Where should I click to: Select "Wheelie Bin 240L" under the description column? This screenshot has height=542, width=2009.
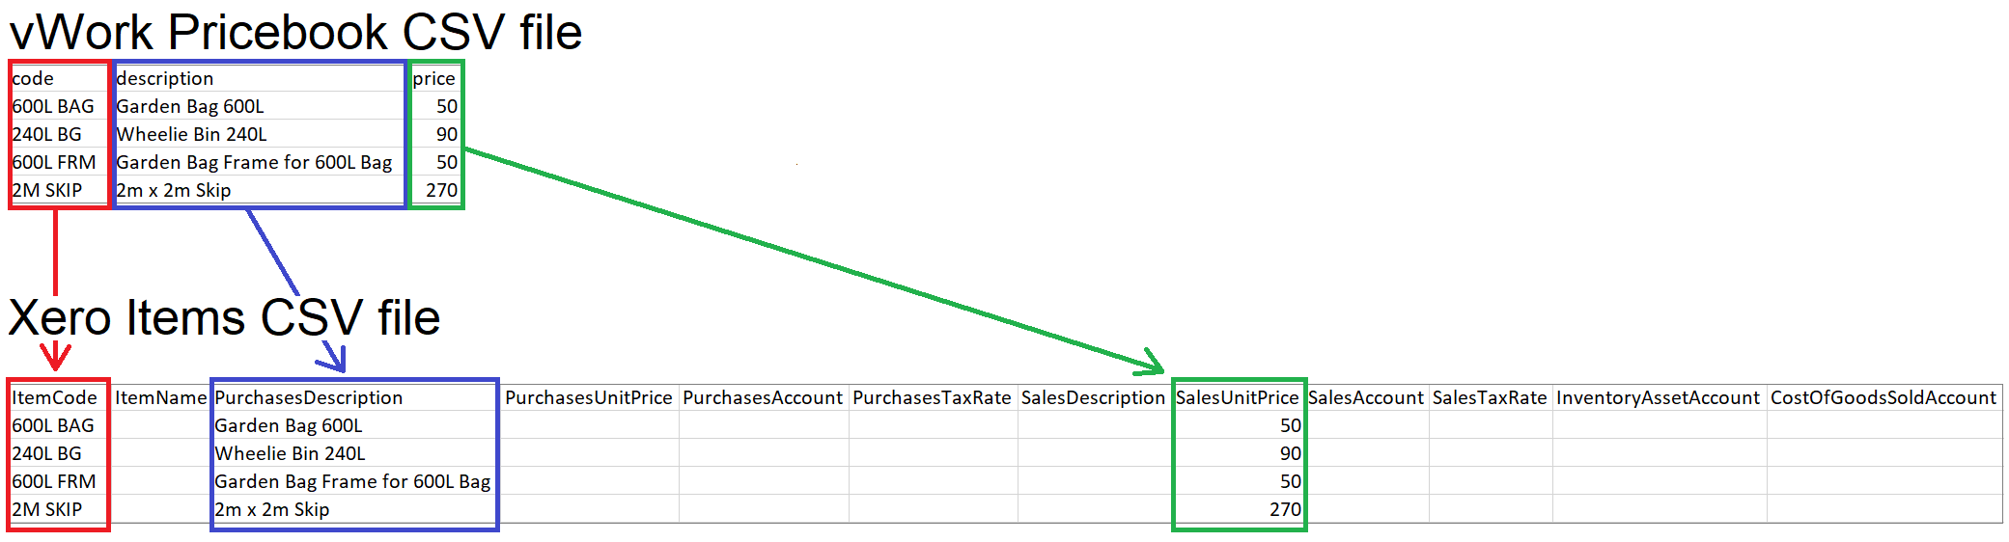pyautogui.click(x=191, y=134)
